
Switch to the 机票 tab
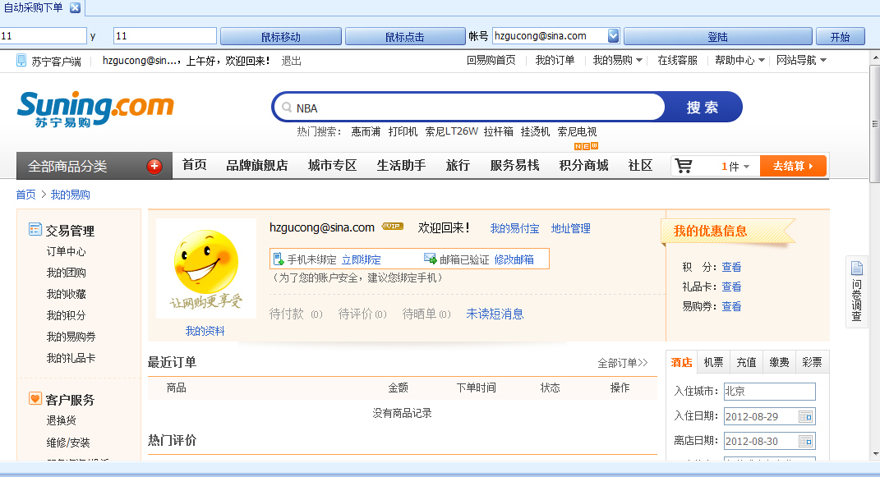pyautogui.click(x=713, y=362)
